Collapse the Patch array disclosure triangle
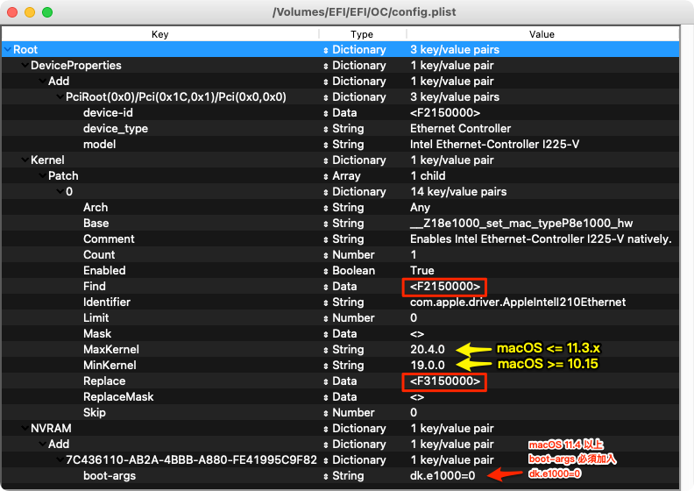This screenshot has height=491, width=694. point(42,175)
